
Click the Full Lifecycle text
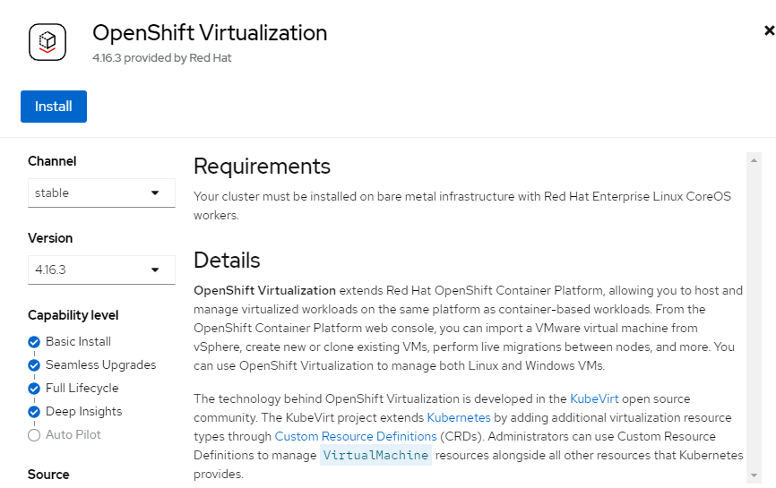[x=82, y=388]
